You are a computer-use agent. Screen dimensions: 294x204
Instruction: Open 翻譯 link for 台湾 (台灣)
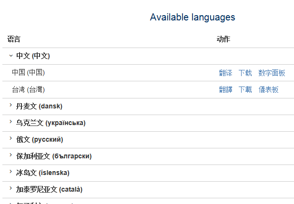point(225,89)
